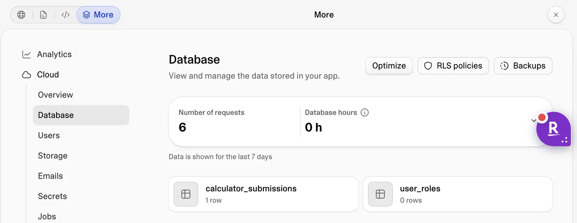This screenshot has width=577, height=223.
Task: Click the Analytics chart icon
Action: tap(26, 54)
